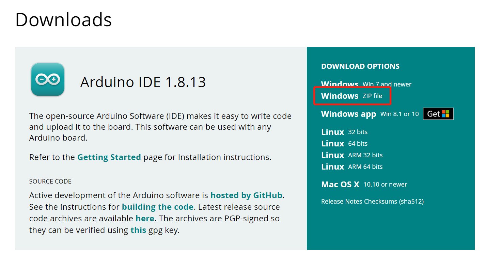Open the Getting Started page
486x254 pixels.
(109, 157)
